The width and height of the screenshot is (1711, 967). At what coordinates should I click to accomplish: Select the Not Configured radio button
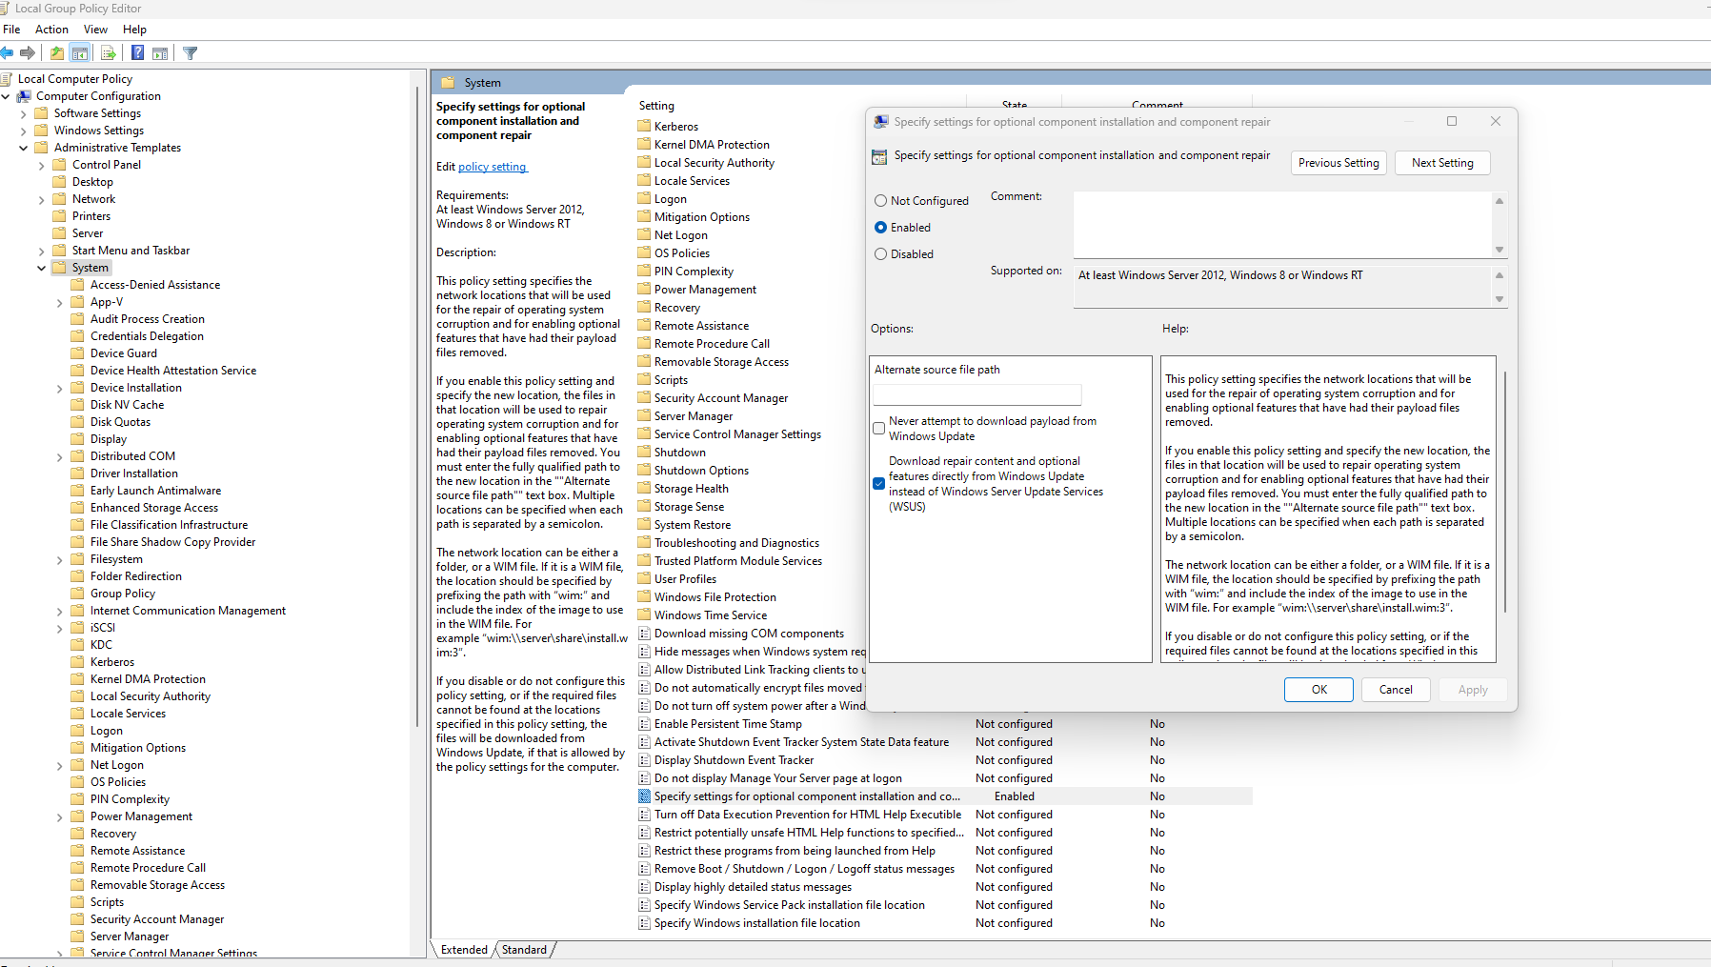[x=881, y=201]
